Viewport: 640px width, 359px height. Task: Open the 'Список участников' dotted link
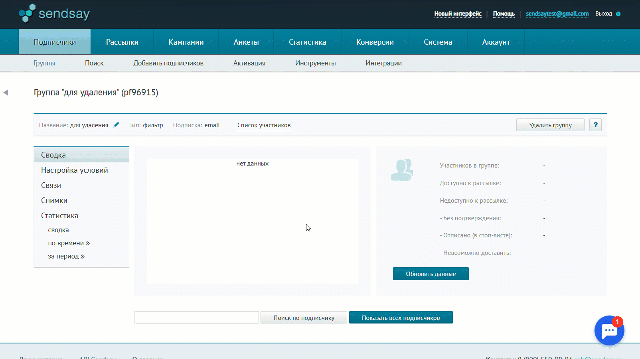point(264,125)
